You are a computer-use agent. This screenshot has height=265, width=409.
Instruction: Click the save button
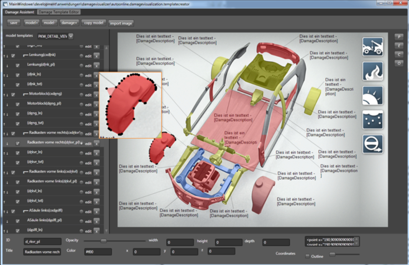pos(14,23)
